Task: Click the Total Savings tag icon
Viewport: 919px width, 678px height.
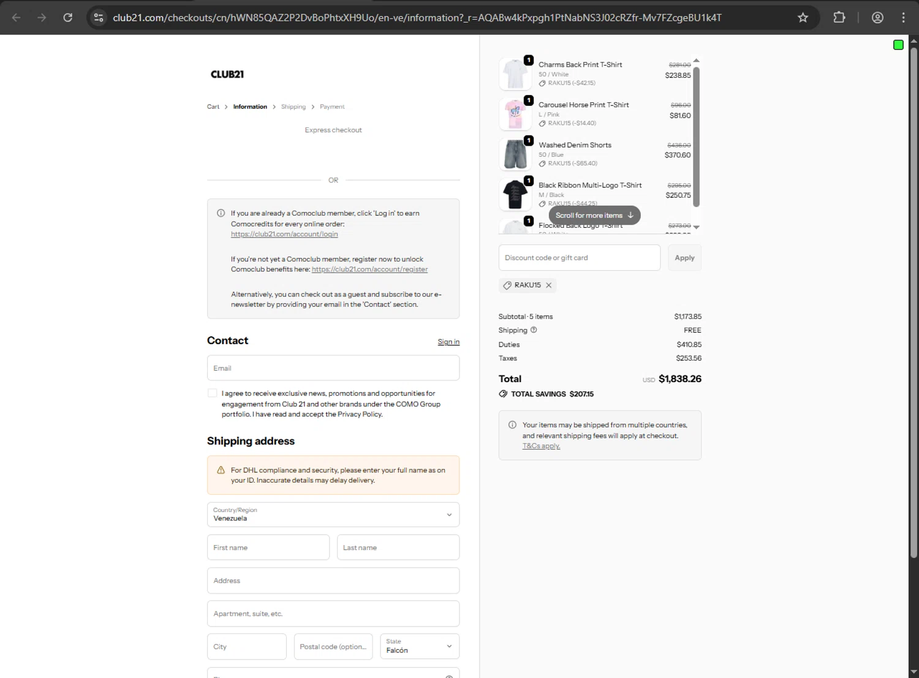Action: [x=503, y=394]
